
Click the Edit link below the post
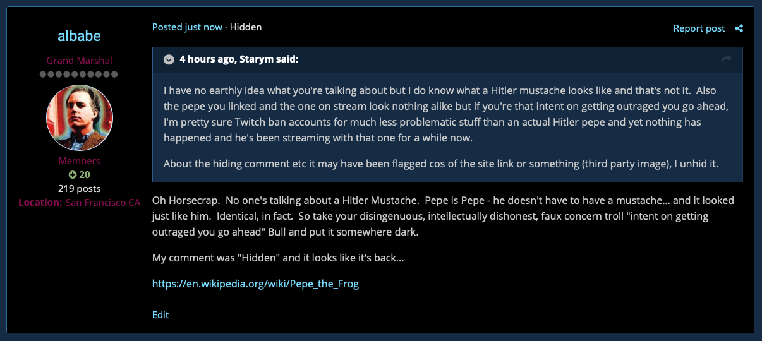coord(160,314)
